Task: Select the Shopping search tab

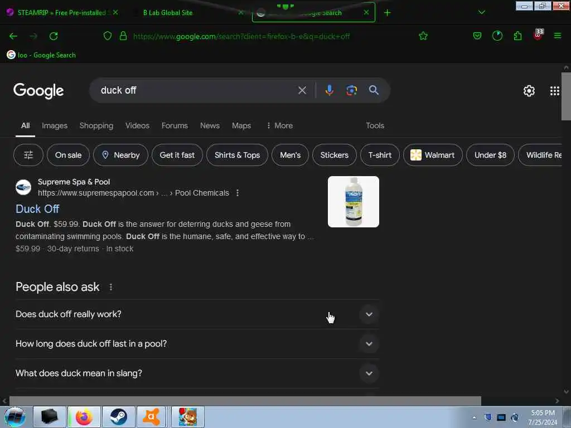Action: [96, 125]
